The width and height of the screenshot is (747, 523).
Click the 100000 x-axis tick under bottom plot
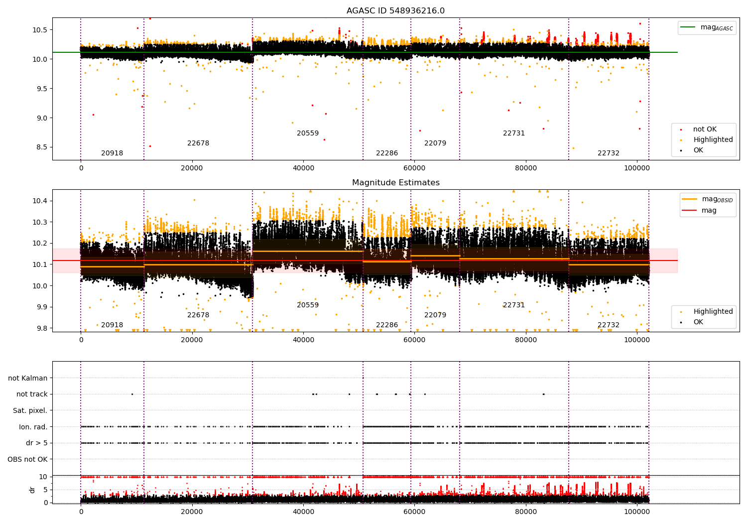637,512
